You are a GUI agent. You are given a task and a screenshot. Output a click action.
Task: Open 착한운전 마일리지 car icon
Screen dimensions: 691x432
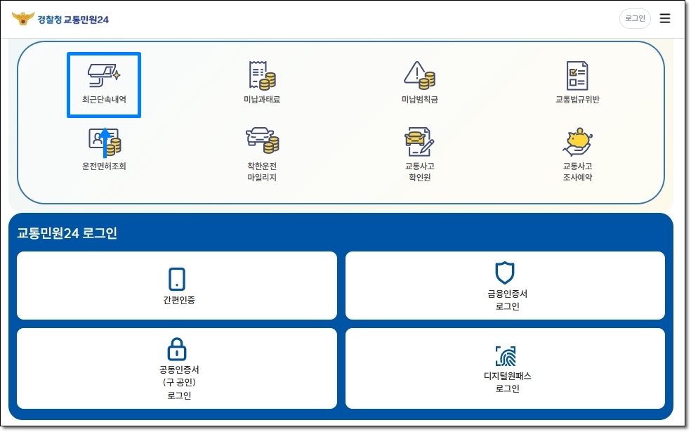coord(262,140)
